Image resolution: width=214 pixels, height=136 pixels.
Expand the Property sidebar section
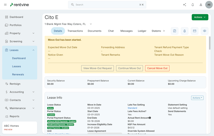(x=34, y=33)
